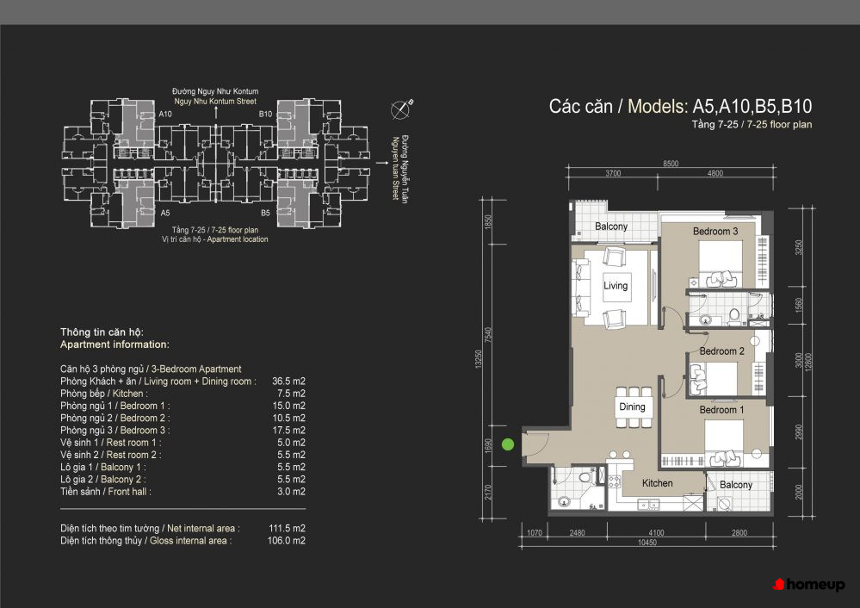
Task: Click the Balcony label beside Bedroom 3
Action: (611, 226)
